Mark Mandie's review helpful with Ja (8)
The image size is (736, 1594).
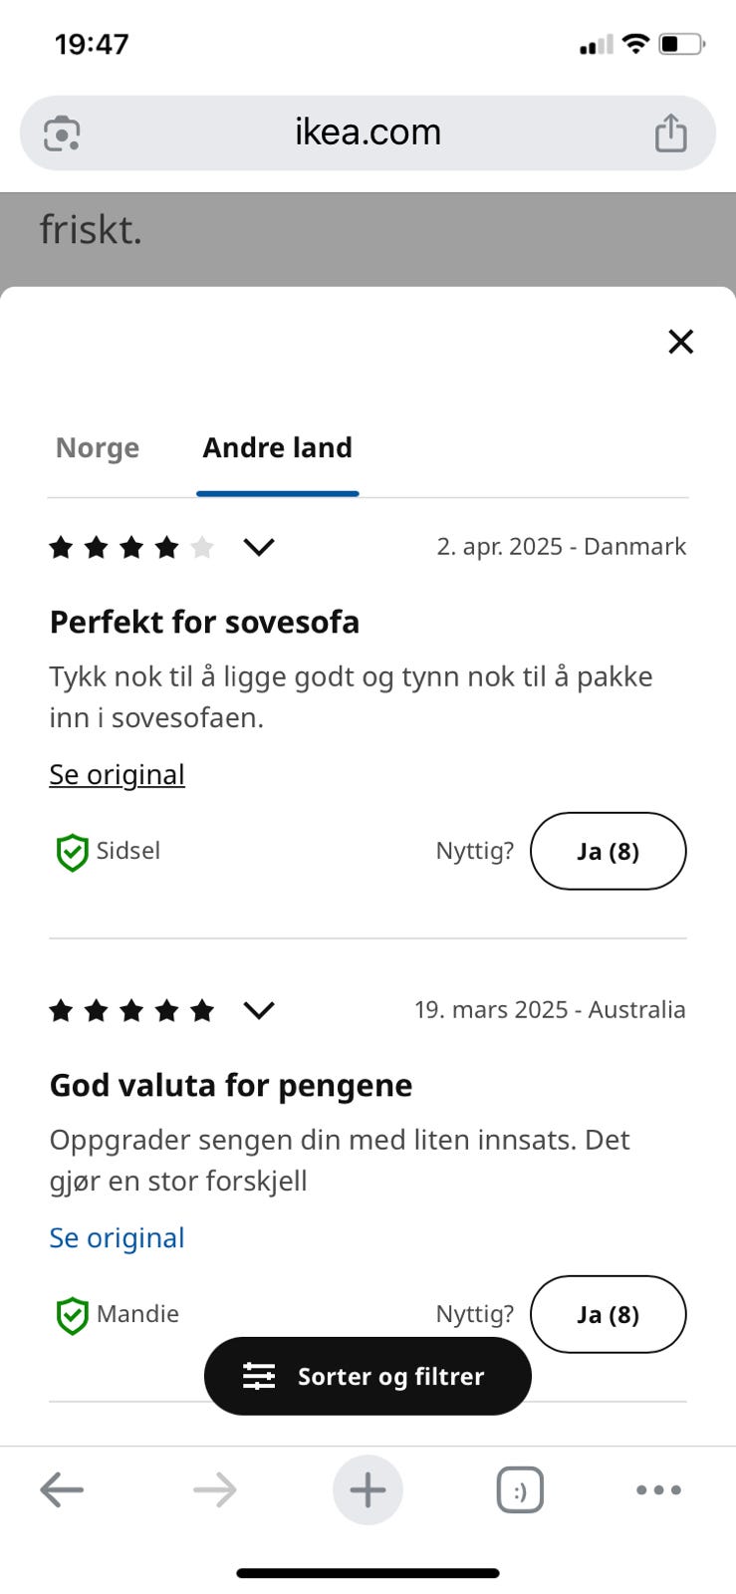(x=608, y=1314)
